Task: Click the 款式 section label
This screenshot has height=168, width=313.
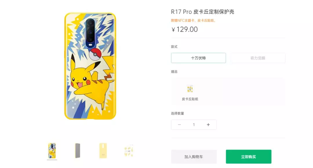Action: [x=174, y=47]
